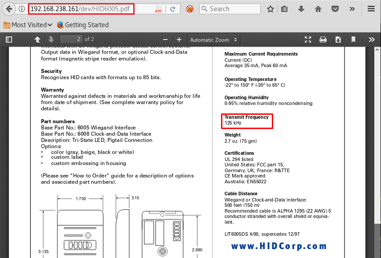Click the Warranty heading
Screen dimensions: 381x258
pyautogui.click(x=53, y=90)
